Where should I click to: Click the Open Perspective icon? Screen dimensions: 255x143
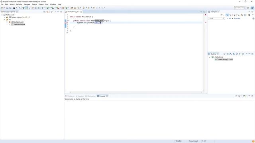248,8
